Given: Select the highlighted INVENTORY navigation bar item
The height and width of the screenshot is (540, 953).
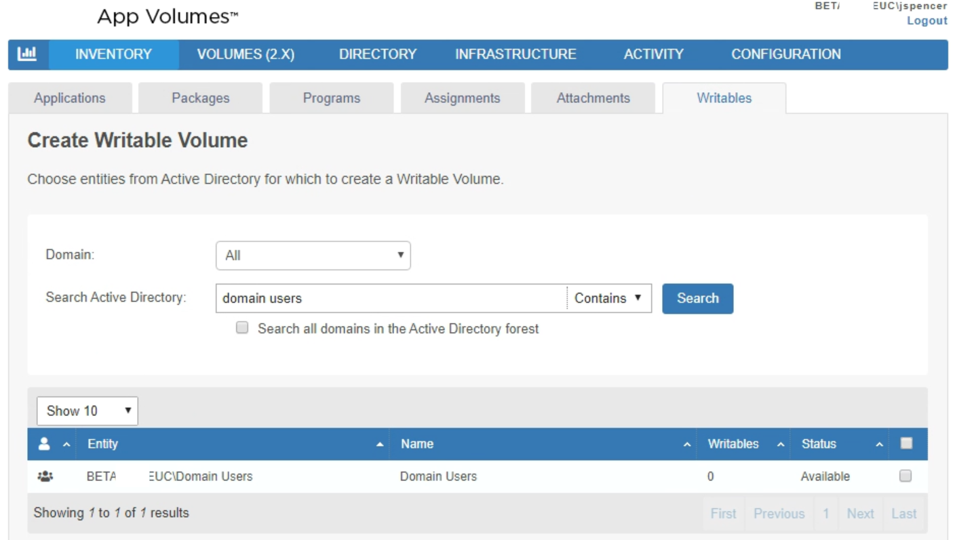Looking at the screenshot, I should tap(113, 54).
